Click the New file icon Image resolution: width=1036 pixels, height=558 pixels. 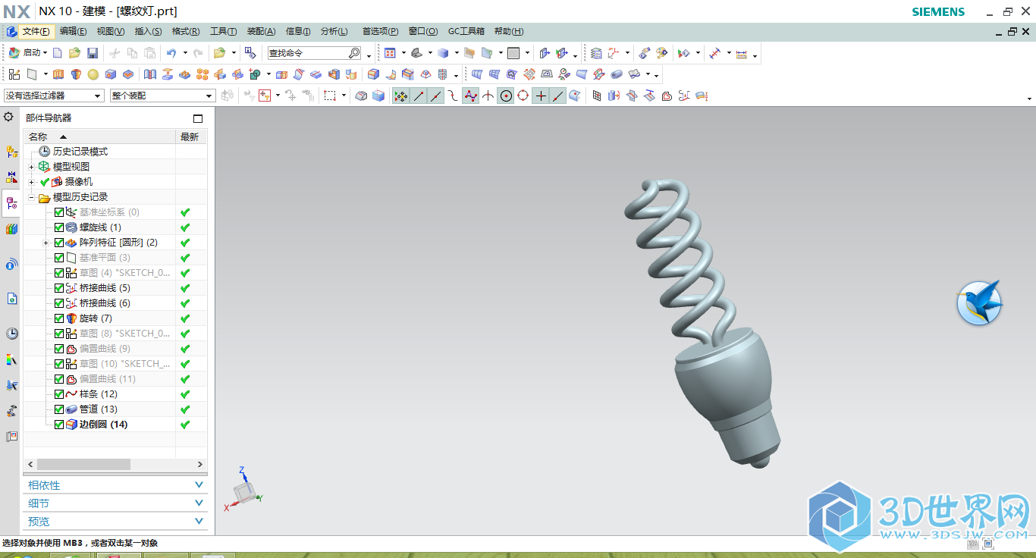tap(58, 53)
